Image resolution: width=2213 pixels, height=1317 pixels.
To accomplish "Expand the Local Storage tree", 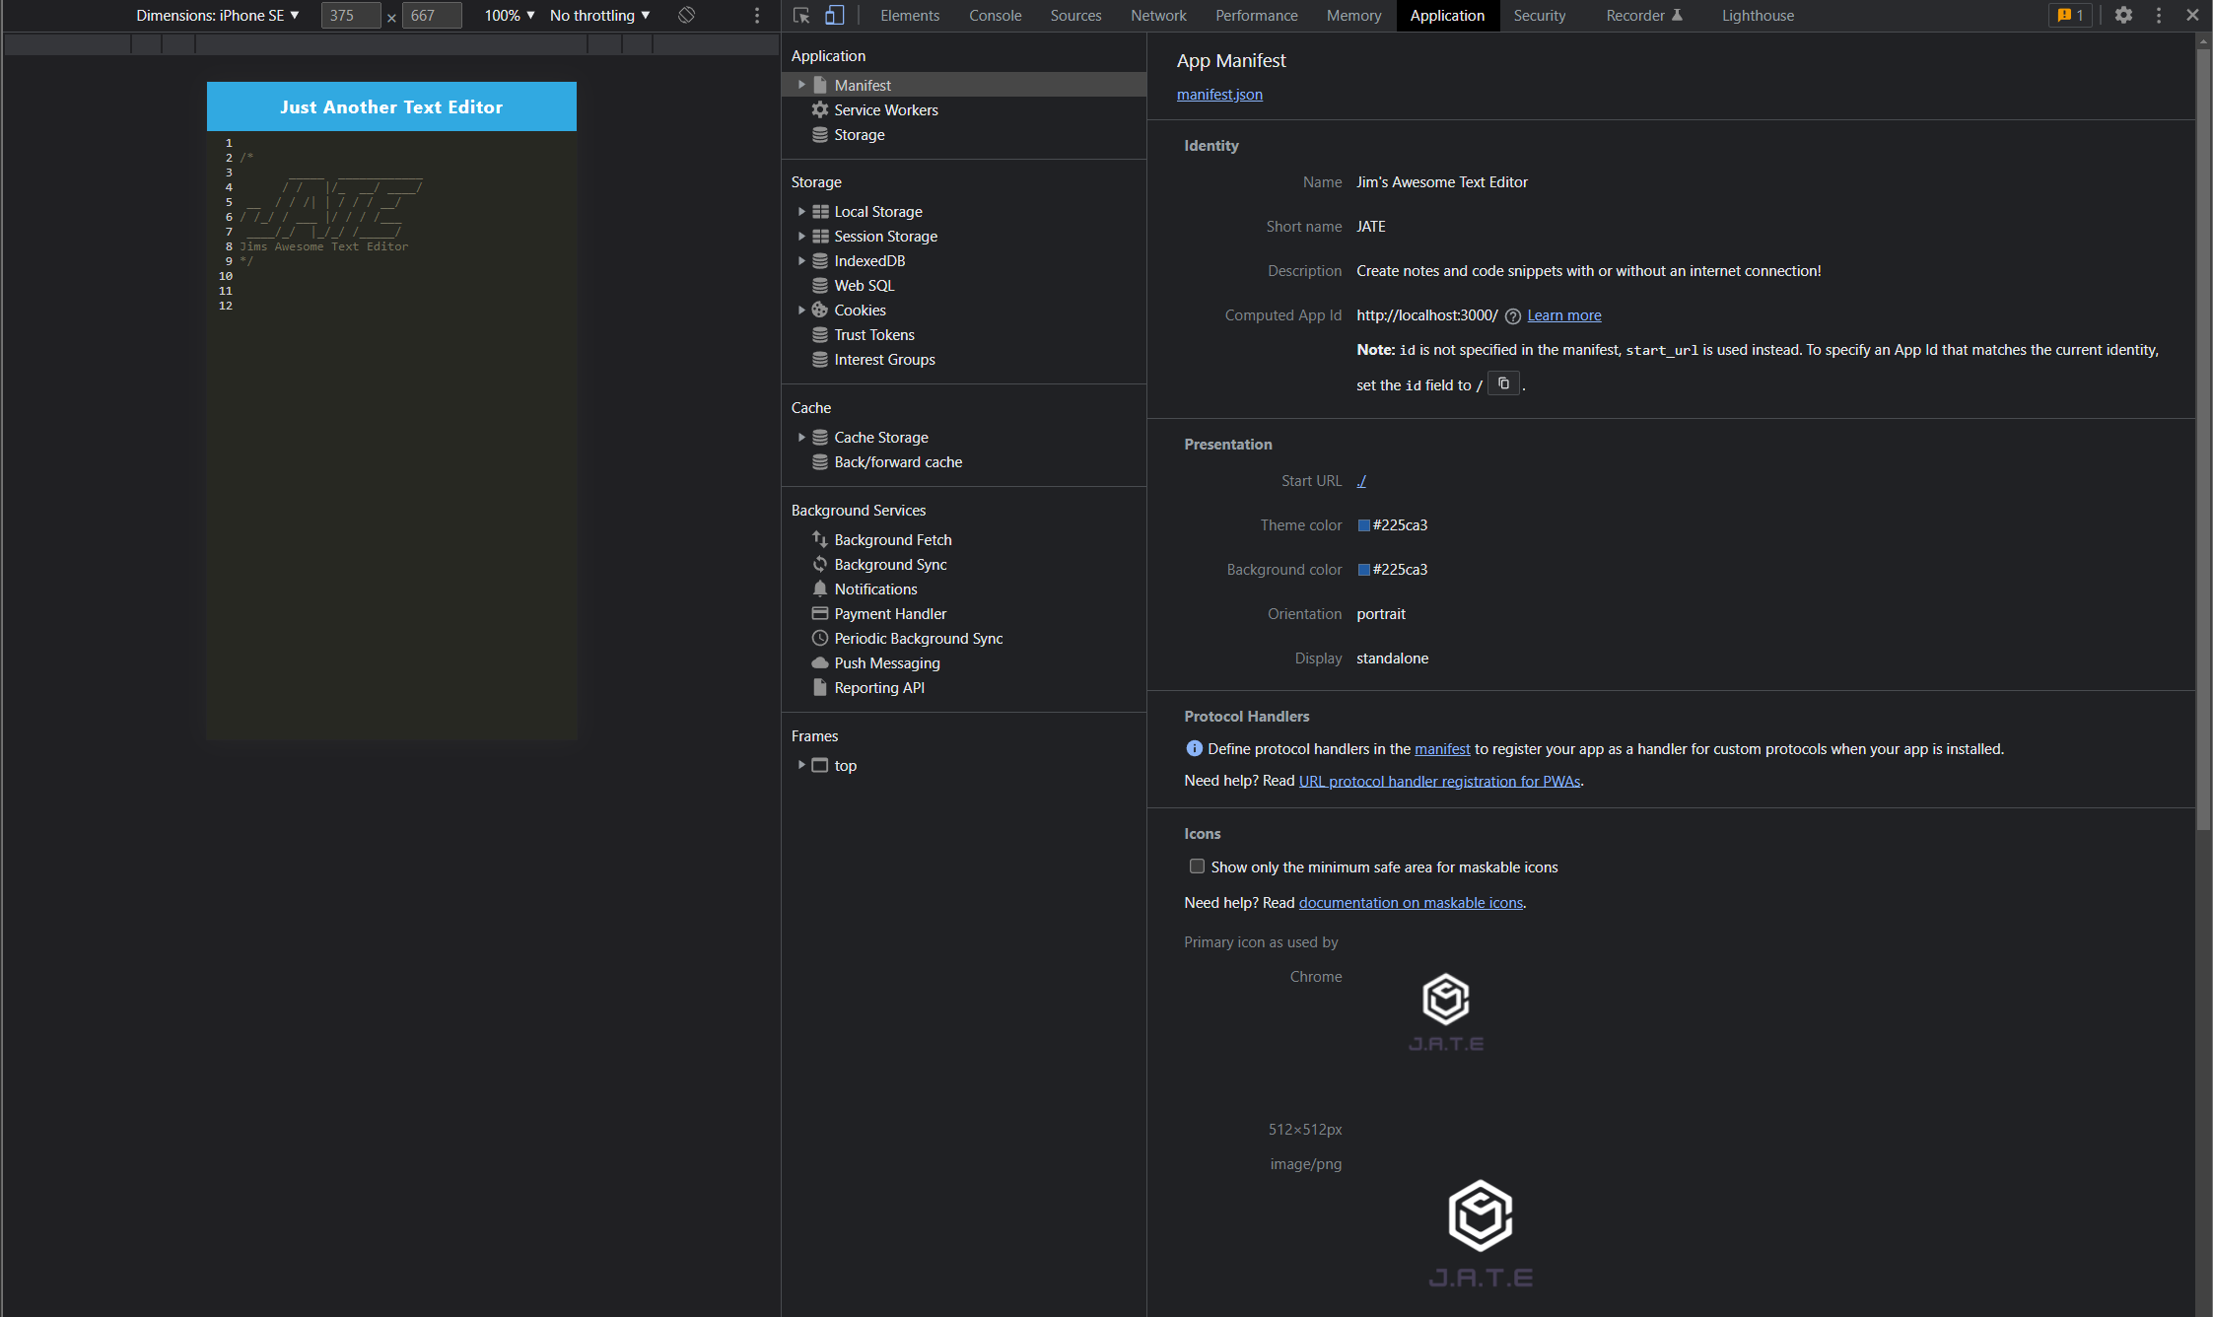I will pos(801,211).
